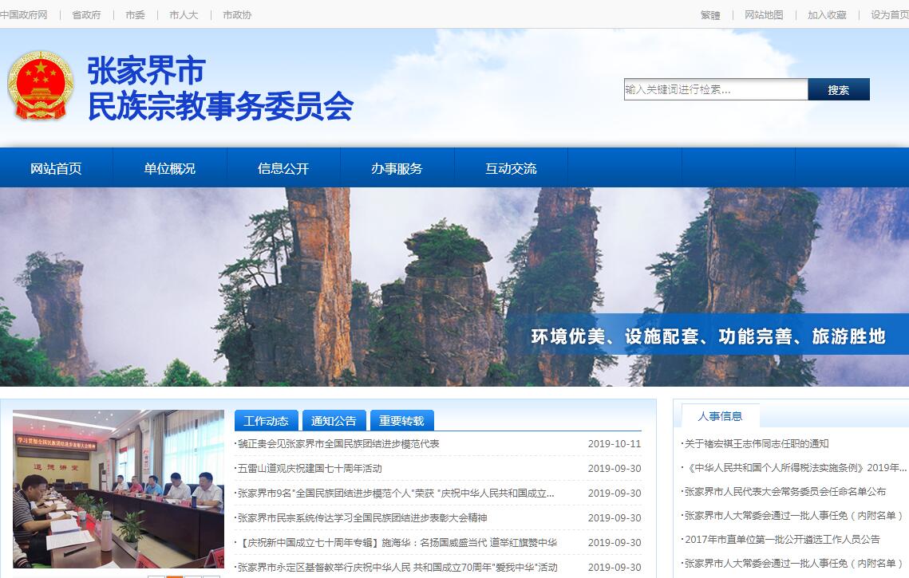Select 信息公开 in the navigation bar

coord(283,168)
